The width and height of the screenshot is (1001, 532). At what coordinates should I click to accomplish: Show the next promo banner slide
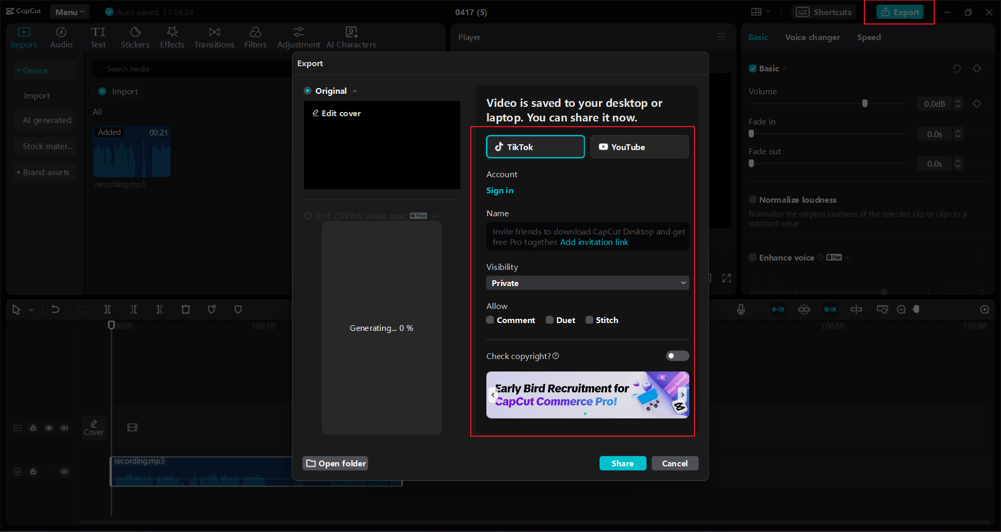[682, 395]
